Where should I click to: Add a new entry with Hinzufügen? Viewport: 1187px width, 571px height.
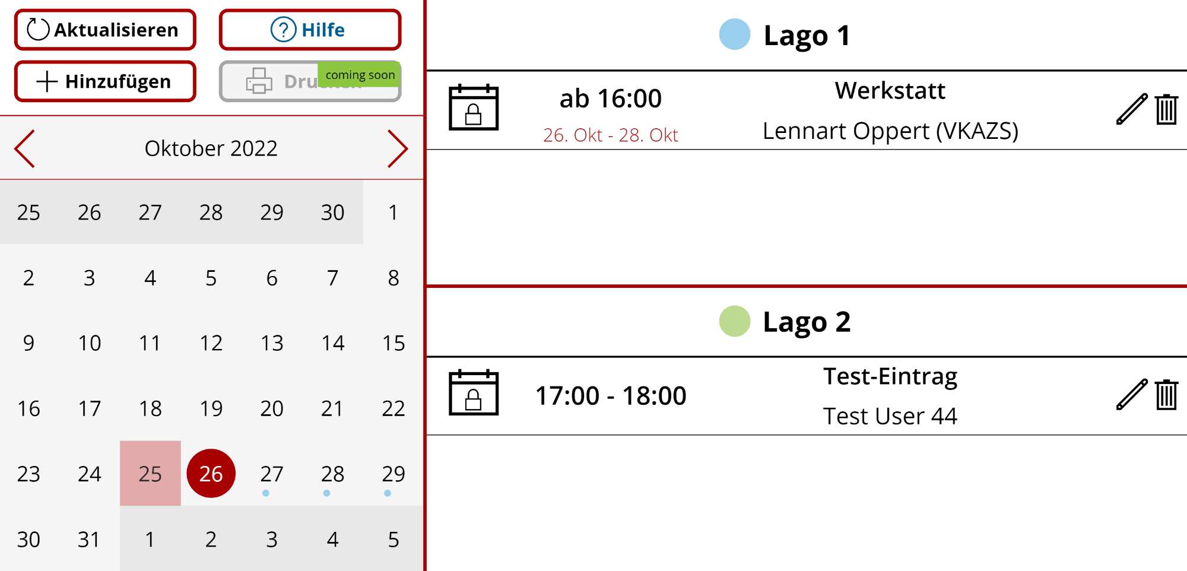[105, 81]
